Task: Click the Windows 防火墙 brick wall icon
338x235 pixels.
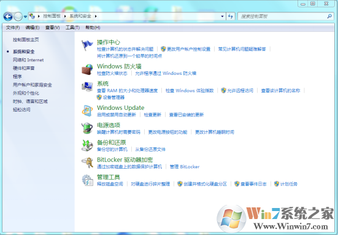Action: pos(87,69)
